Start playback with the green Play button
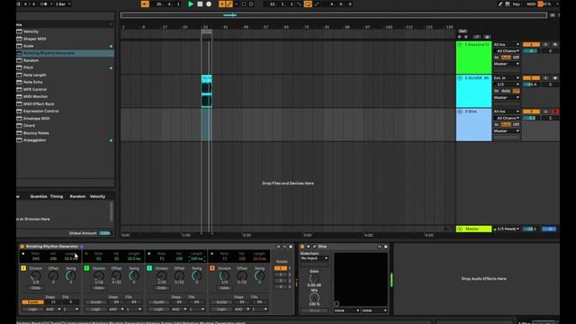Viewport: 576px width, 324px height. point(191,4)
